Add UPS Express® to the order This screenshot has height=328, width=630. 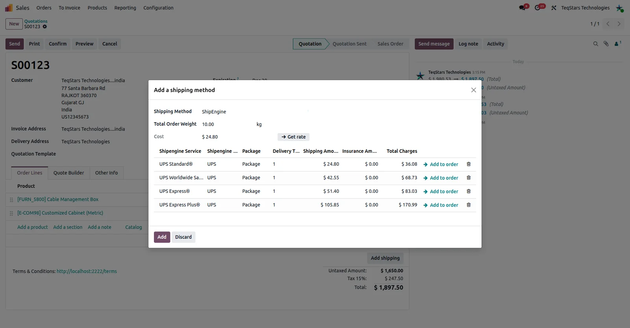pyautogui.click(x=441, y=191)
